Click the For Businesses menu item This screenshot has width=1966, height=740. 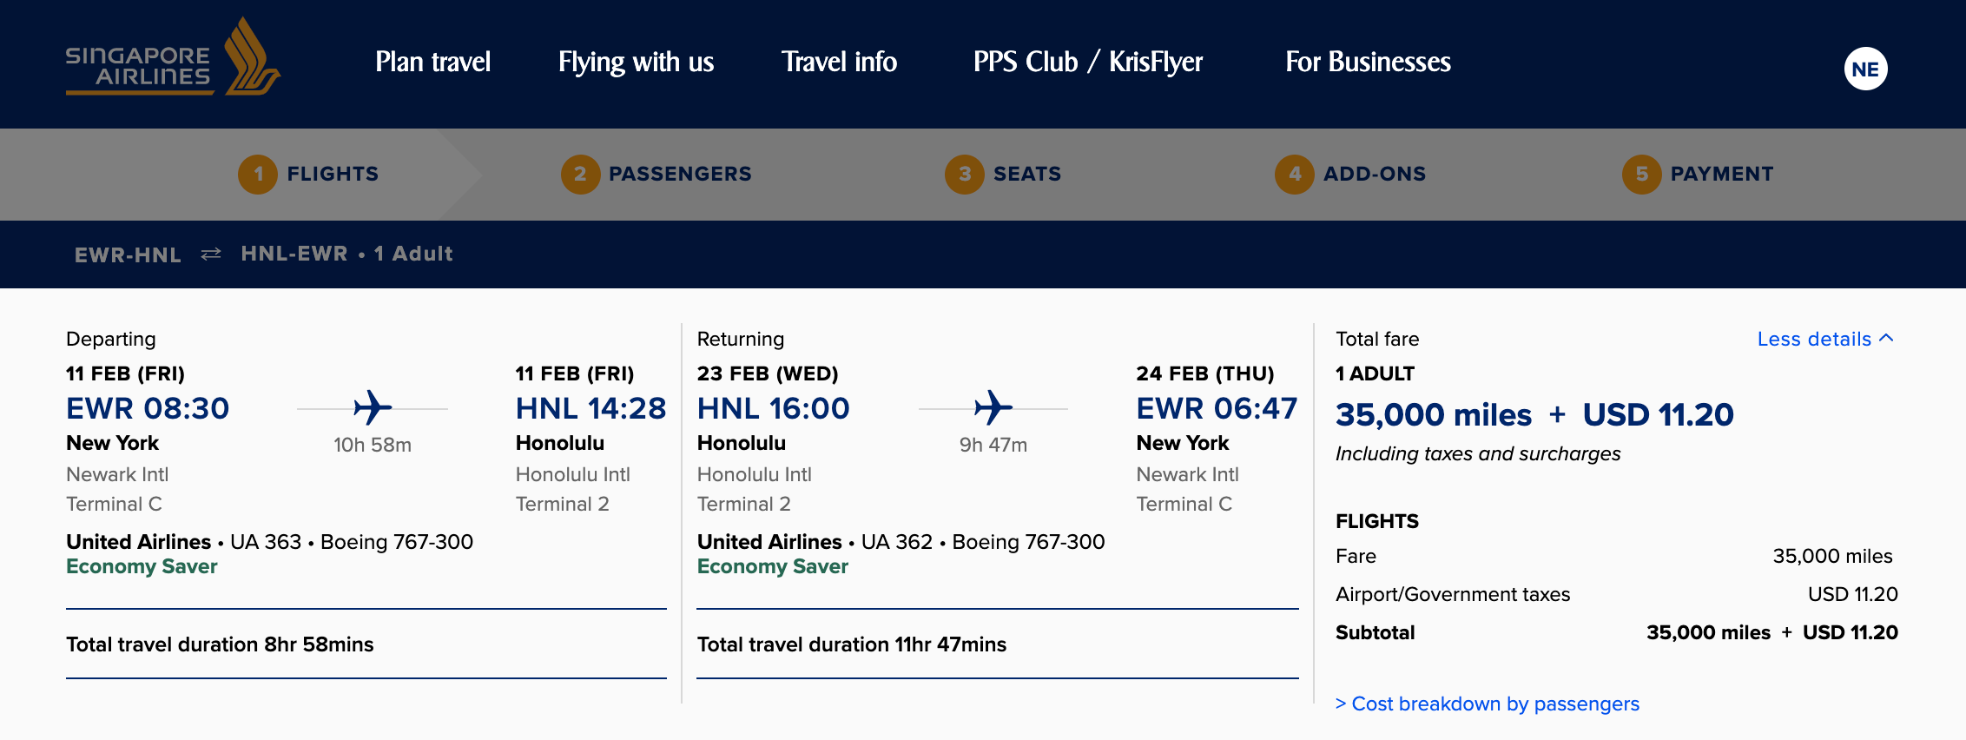pyautogui.click(x=1369, y=62)
